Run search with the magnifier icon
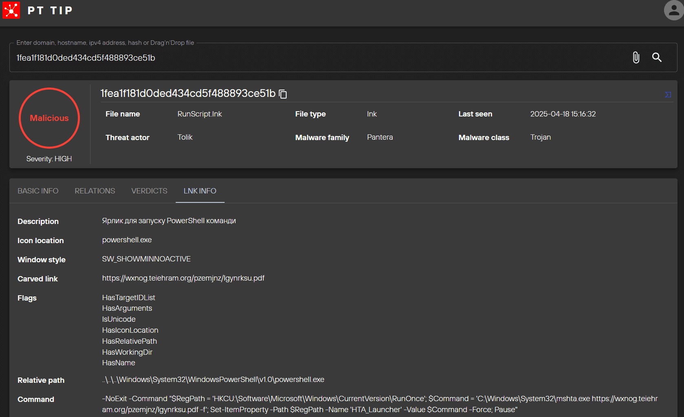Viewport: 684px width, 417px height. 657,57
